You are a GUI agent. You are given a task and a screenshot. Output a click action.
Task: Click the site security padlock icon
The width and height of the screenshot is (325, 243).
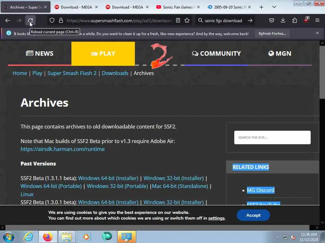[61, 21]
